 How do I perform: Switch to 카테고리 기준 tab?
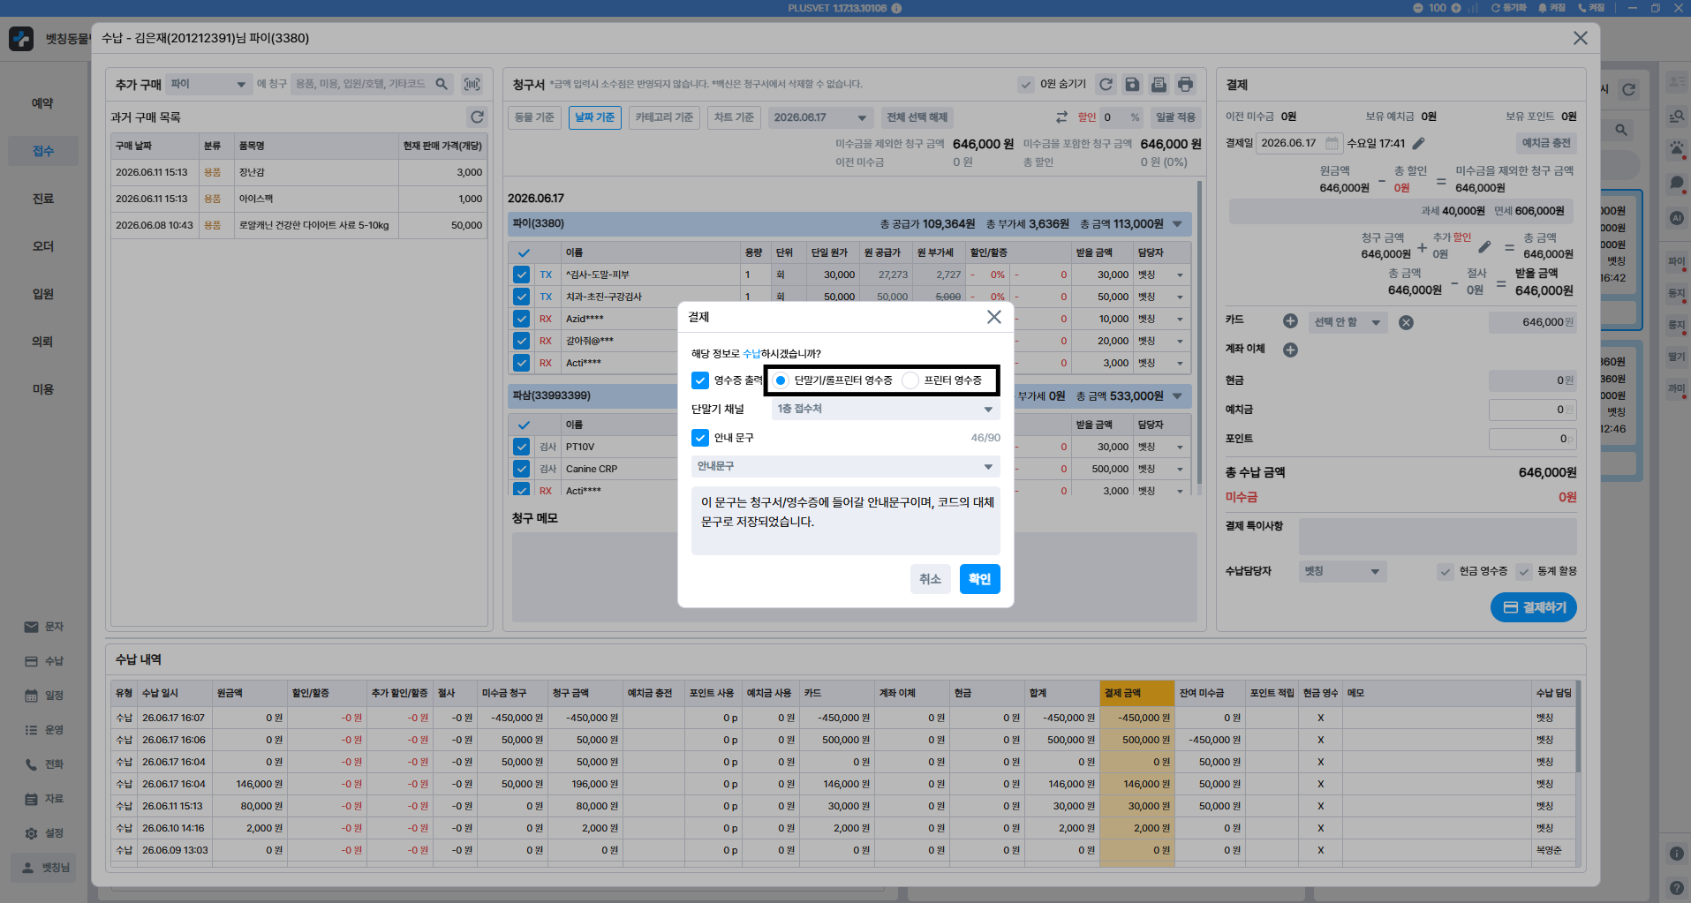(664, 117)
